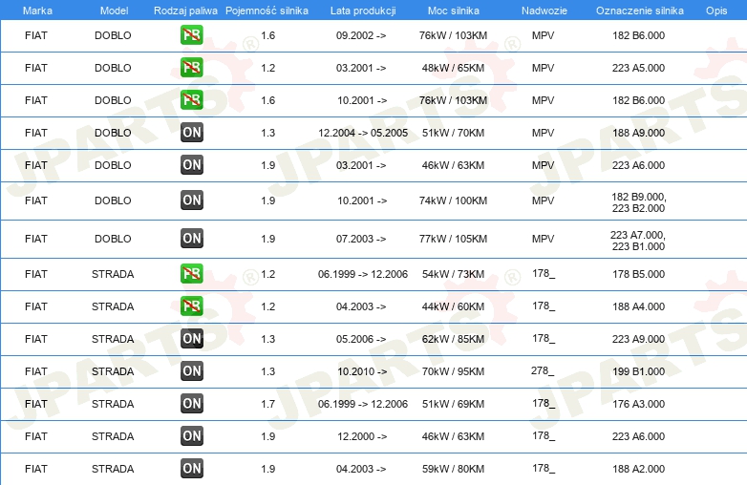Click production date 12.2000 ->
Viewport: 747px width, 485px height.
coord(362,436)
